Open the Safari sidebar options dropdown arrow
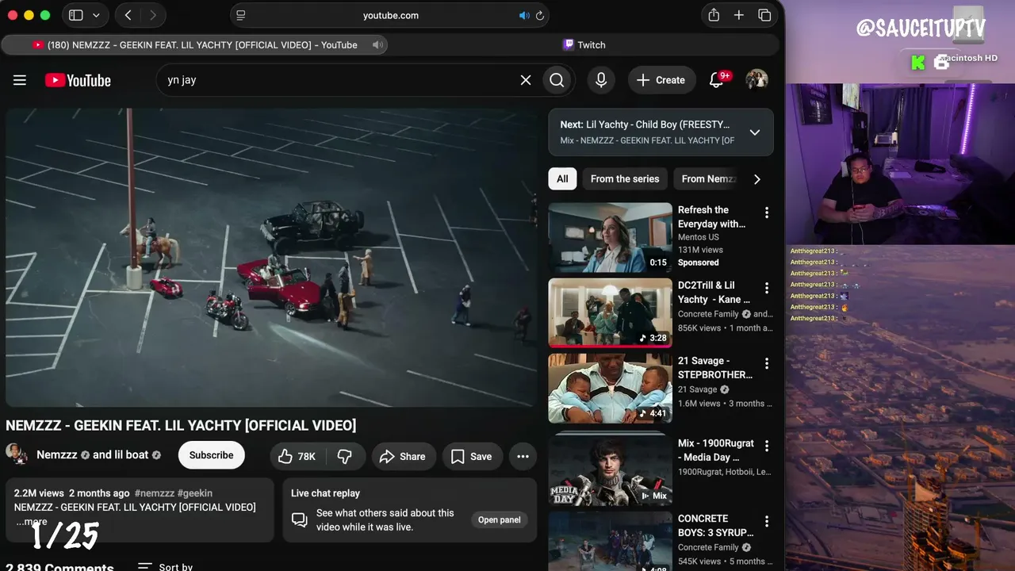The width and height of the screenshot is (1015, 571). (96, 15)
